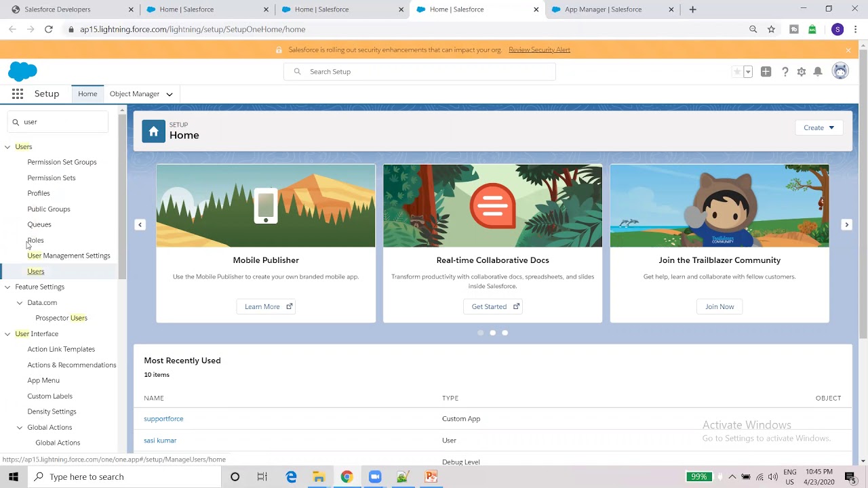The image size is (868, 488).
Task: Switch to the Home setup tab
Action: click(87, 94)
